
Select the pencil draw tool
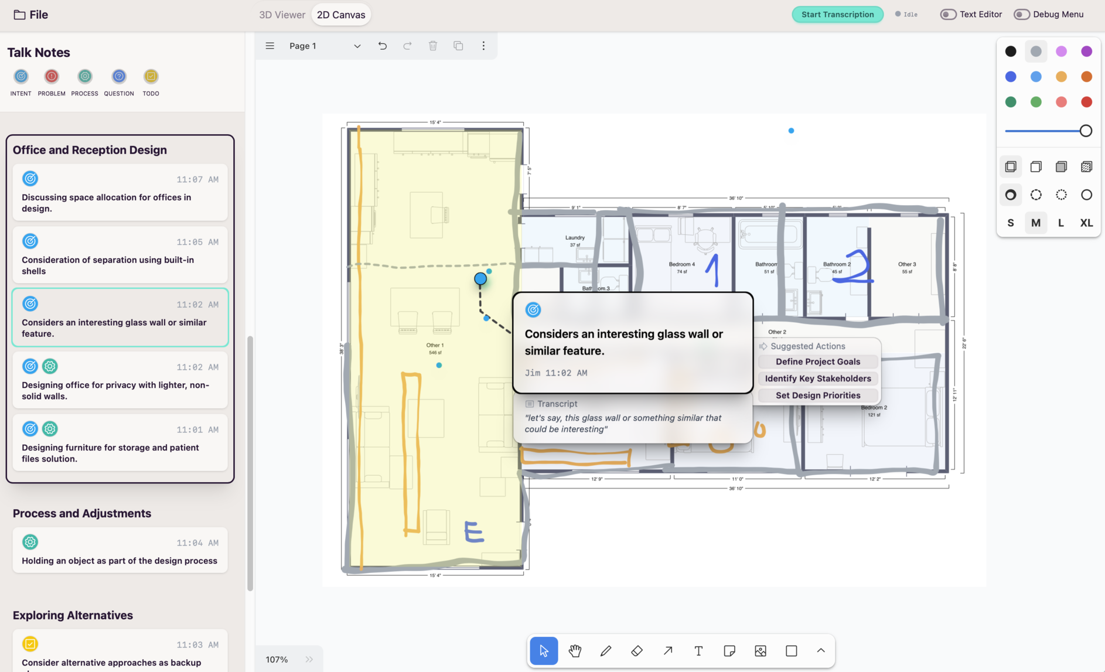coord(606,651)
